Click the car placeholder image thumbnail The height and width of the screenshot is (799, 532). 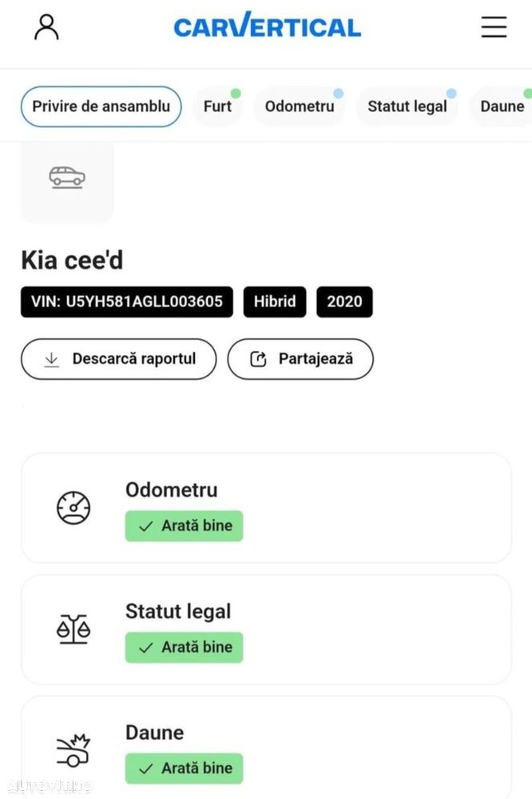67,178
